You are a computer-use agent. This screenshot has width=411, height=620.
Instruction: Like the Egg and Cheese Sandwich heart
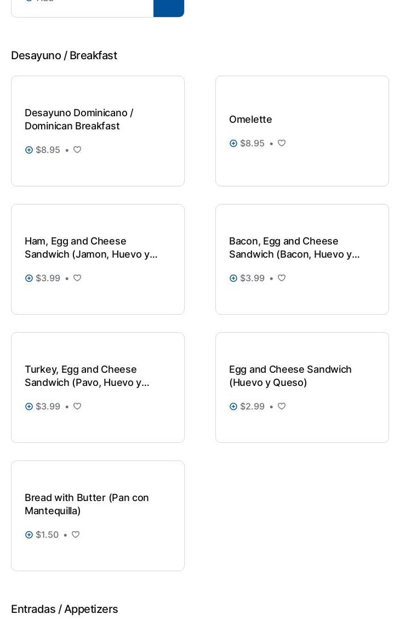tap(282, 406)
